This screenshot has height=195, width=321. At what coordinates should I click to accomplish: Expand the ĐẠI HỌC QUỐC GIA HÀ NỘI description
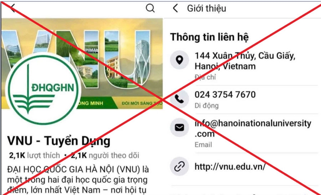tap(78, 180)
